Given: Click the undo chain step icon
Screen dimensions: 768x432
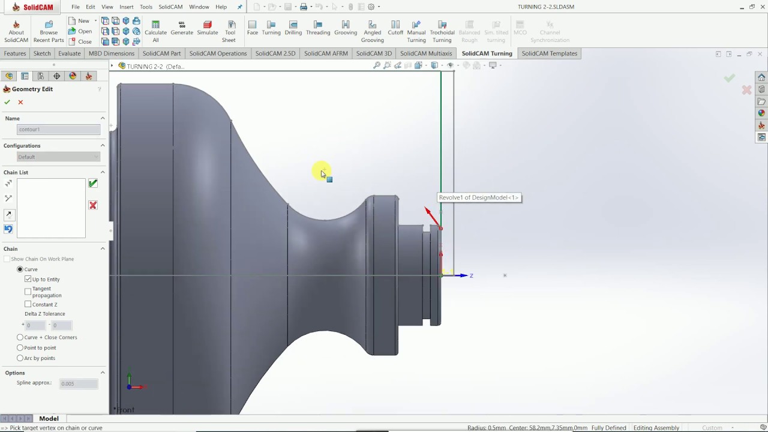Looking at the screenshot, I should pos(8,229).
